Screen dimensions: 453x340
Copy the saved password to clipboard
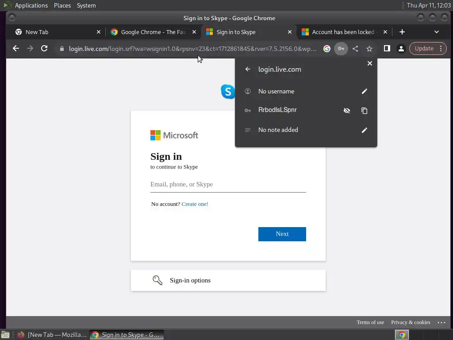pyautogui.click(x=365, y=110)
